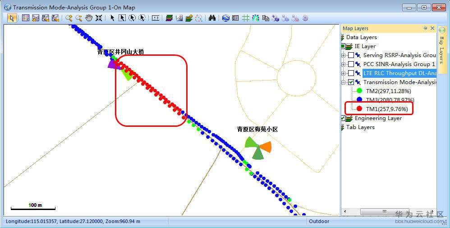
Task: Activate the hand pan tool
Action: [x=89, y=18]
